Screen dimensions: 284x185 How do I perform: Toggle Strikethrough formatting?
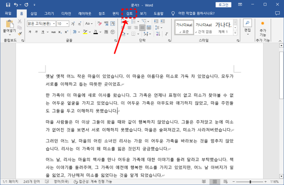(53, 32)
